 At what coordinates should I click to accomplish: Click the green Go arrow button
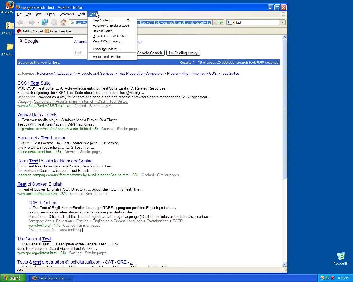(221, 22)
